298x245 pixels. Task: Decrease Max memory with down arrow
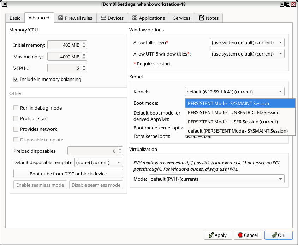(x=84, y=58)
